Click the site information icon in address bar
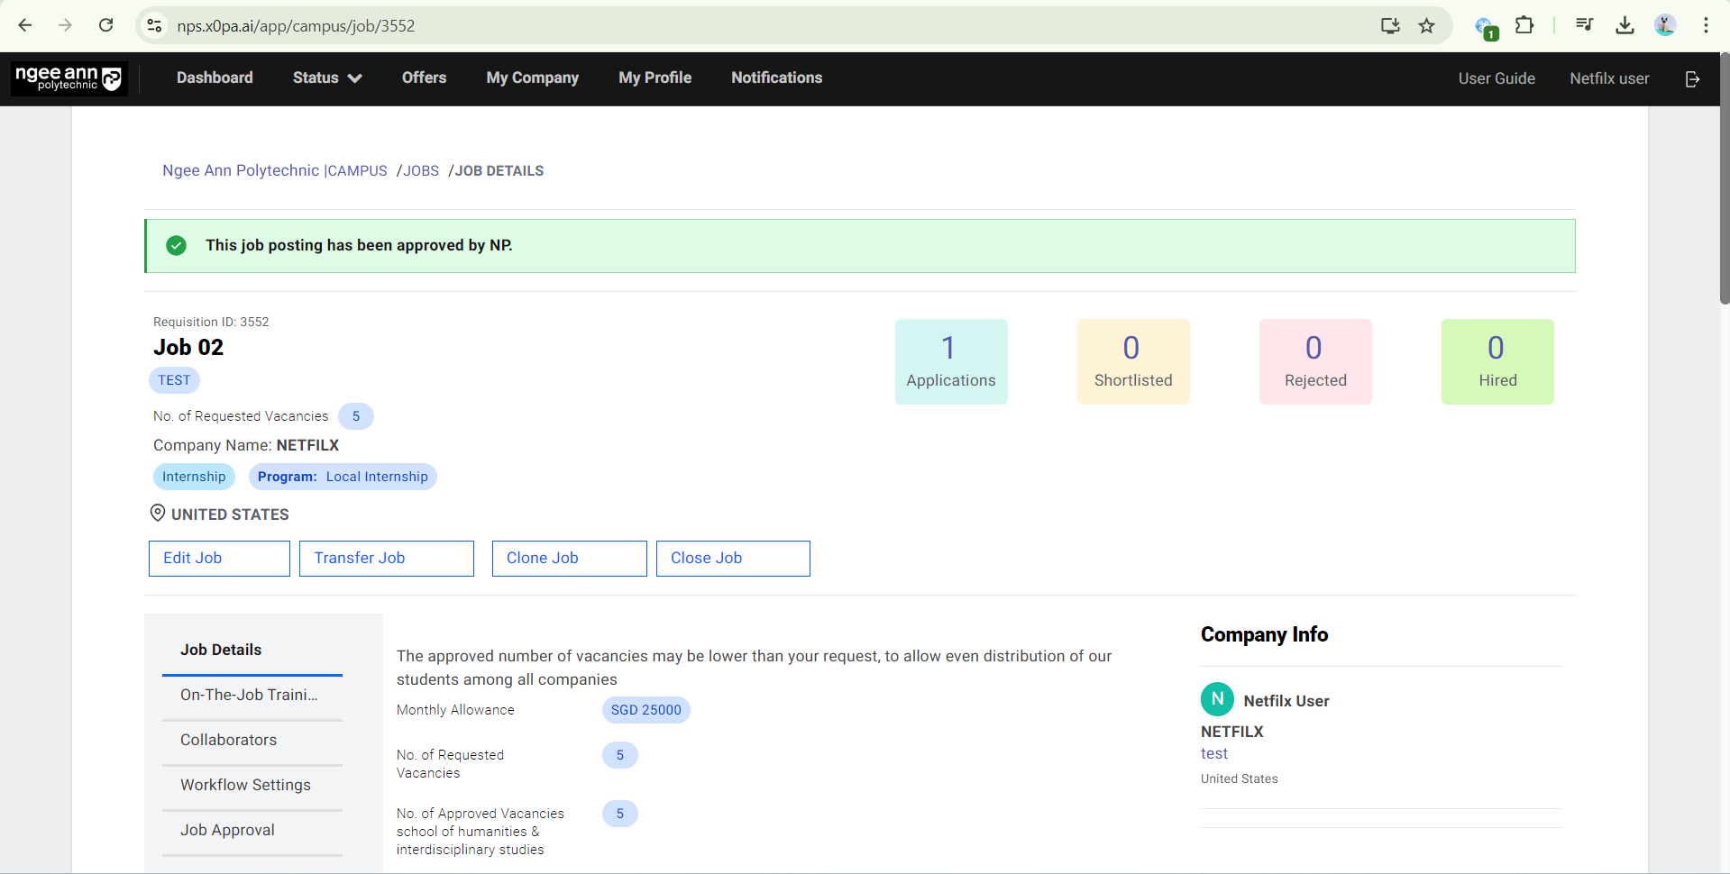 coord(155,26)
